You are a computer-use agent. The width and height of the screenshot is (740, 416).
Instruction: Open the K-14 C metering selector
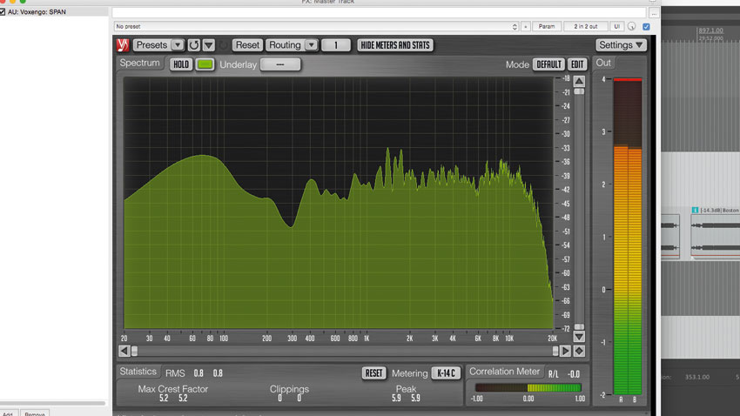coord(446,373)
